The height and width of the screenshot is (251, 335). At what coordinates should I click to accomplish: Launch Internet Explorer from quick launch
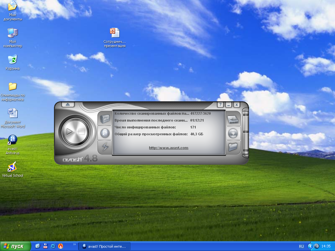point(53,246)
